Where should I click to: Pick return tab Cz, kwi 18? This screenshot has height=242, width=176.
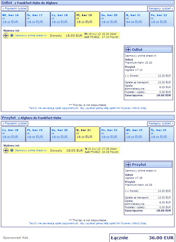(13, 134)
